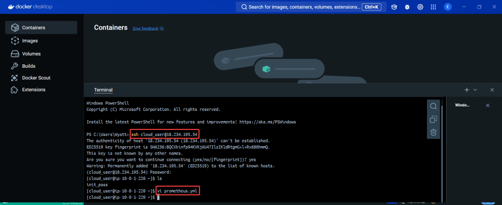502x205 pixels.
Task: Open the Images section in sidebar
Action: coord(29,41)
